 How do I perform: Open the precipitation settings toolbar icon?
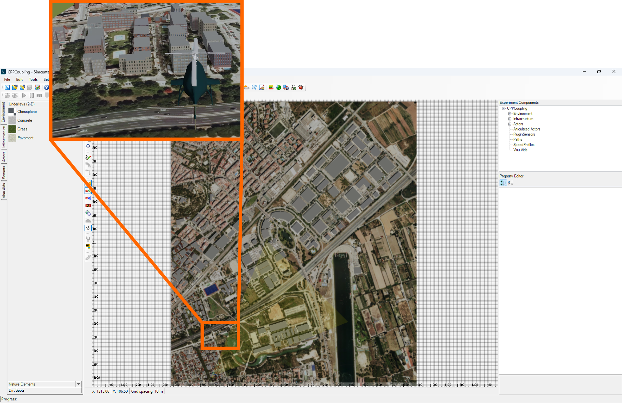click(254, 87)
